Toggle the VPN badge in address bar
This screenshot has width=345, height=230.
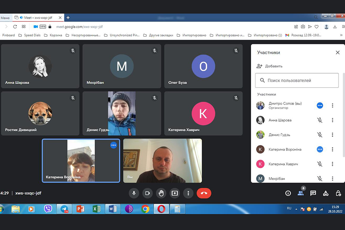coord(43,26)
